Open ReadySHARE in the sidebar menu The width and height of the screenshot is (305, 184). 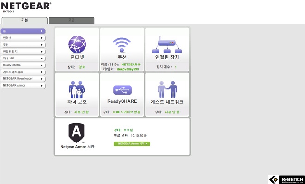click(23, 65)
